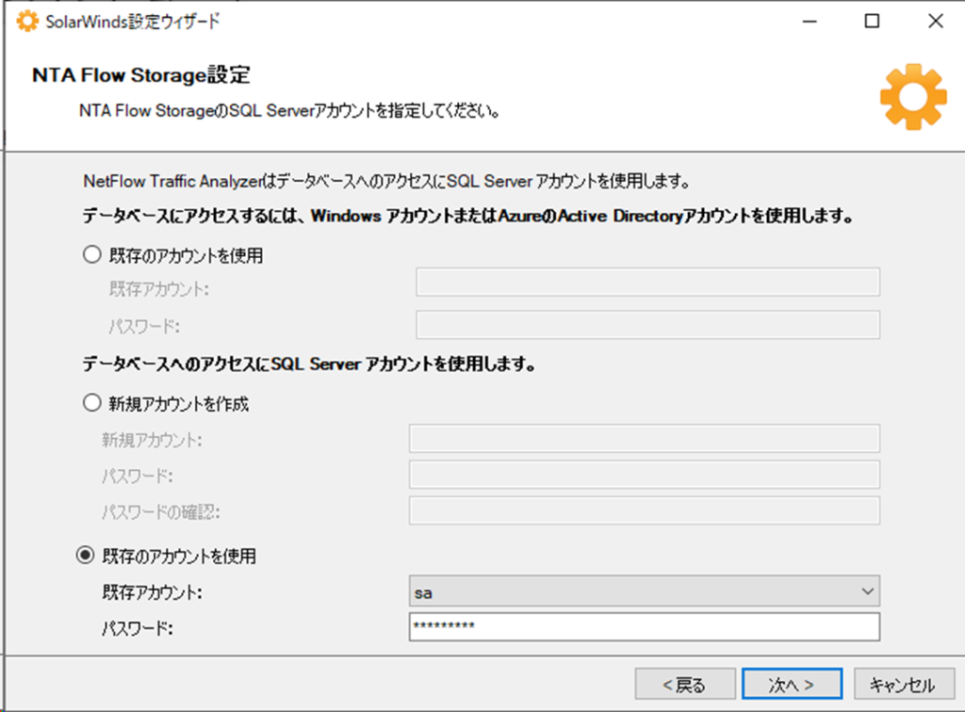The image size is (965, 712).
Task: Click the new account パスワード field
Action: click(x=645, y=474)
